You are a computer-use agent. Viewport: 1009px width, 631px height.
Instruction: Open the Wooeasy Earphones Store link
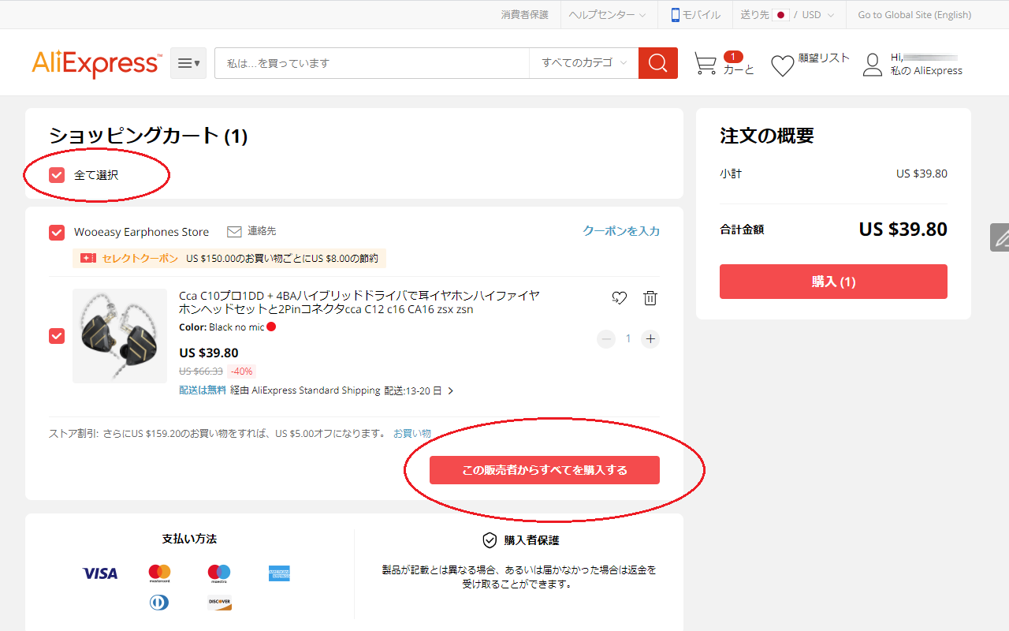[142, 232]
